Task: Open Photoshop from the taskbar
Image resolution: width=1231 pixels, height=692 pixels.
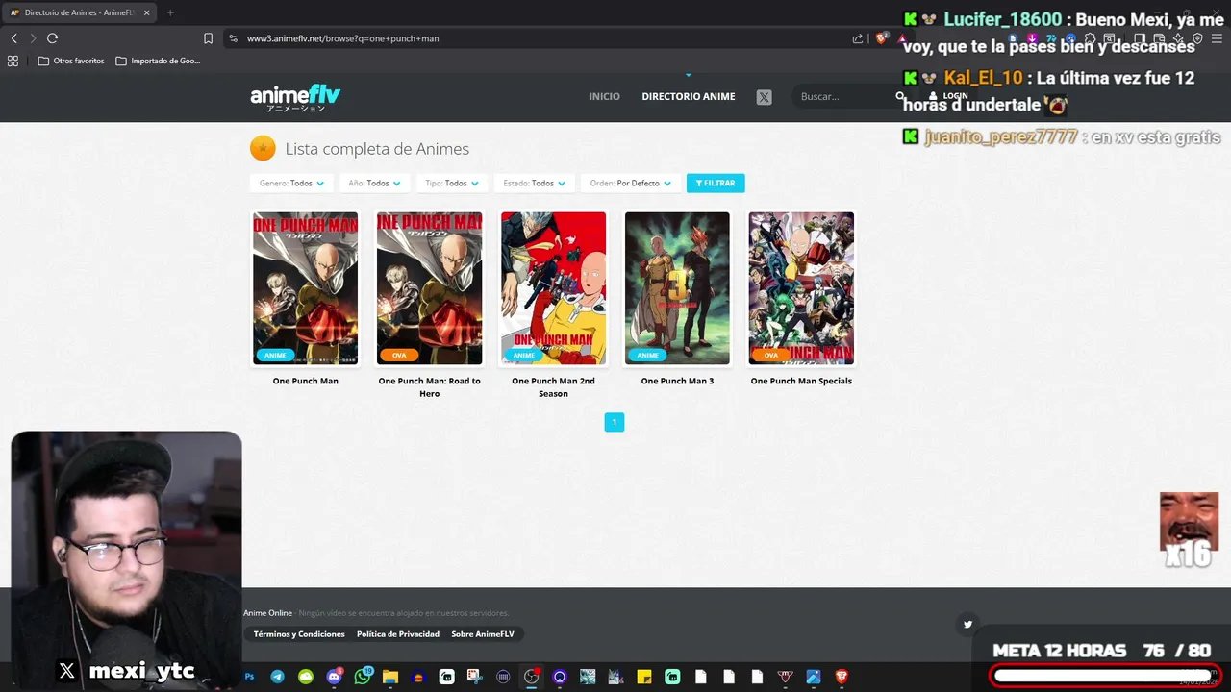Action: coord(249,677)
